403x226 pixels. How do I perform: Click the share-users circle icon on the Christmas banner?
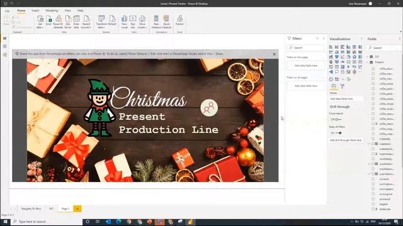[x=209, y=108]
